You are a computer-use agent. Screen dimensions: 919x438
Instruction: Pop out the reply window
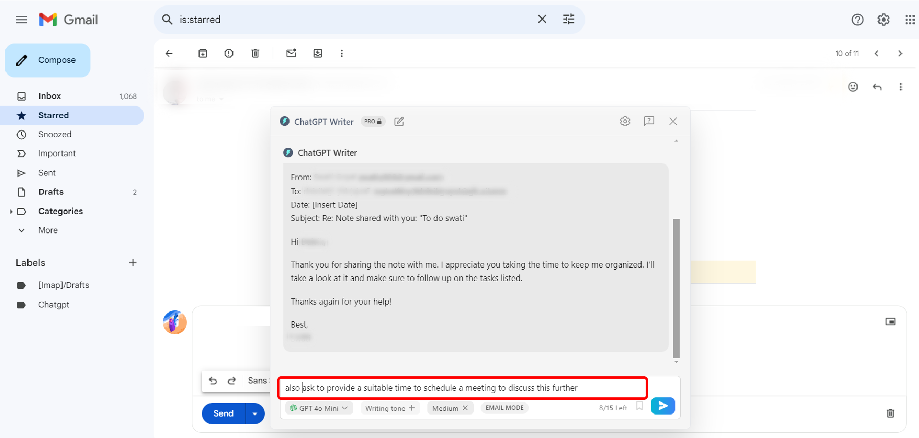point(890,322)
